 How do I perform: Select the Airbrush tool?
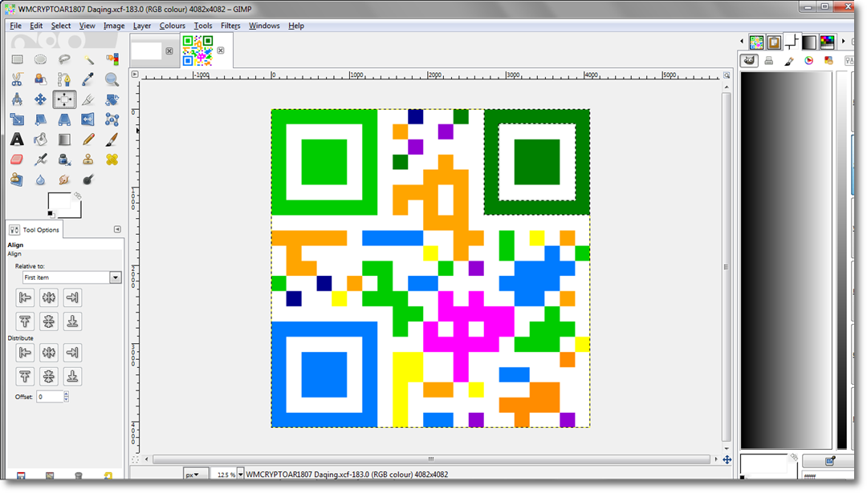coord(40,160)
